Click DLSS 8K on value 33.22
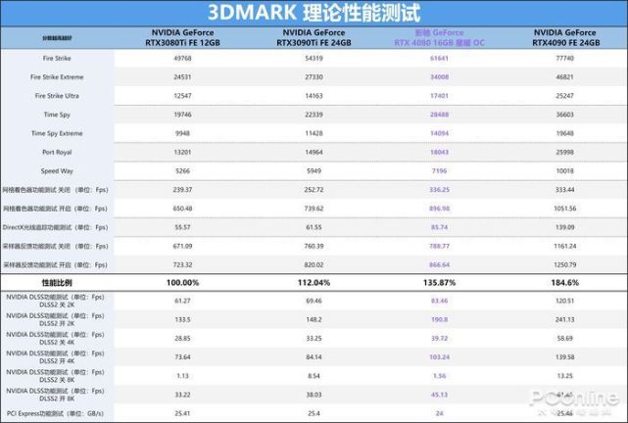 tap(182, 395)
